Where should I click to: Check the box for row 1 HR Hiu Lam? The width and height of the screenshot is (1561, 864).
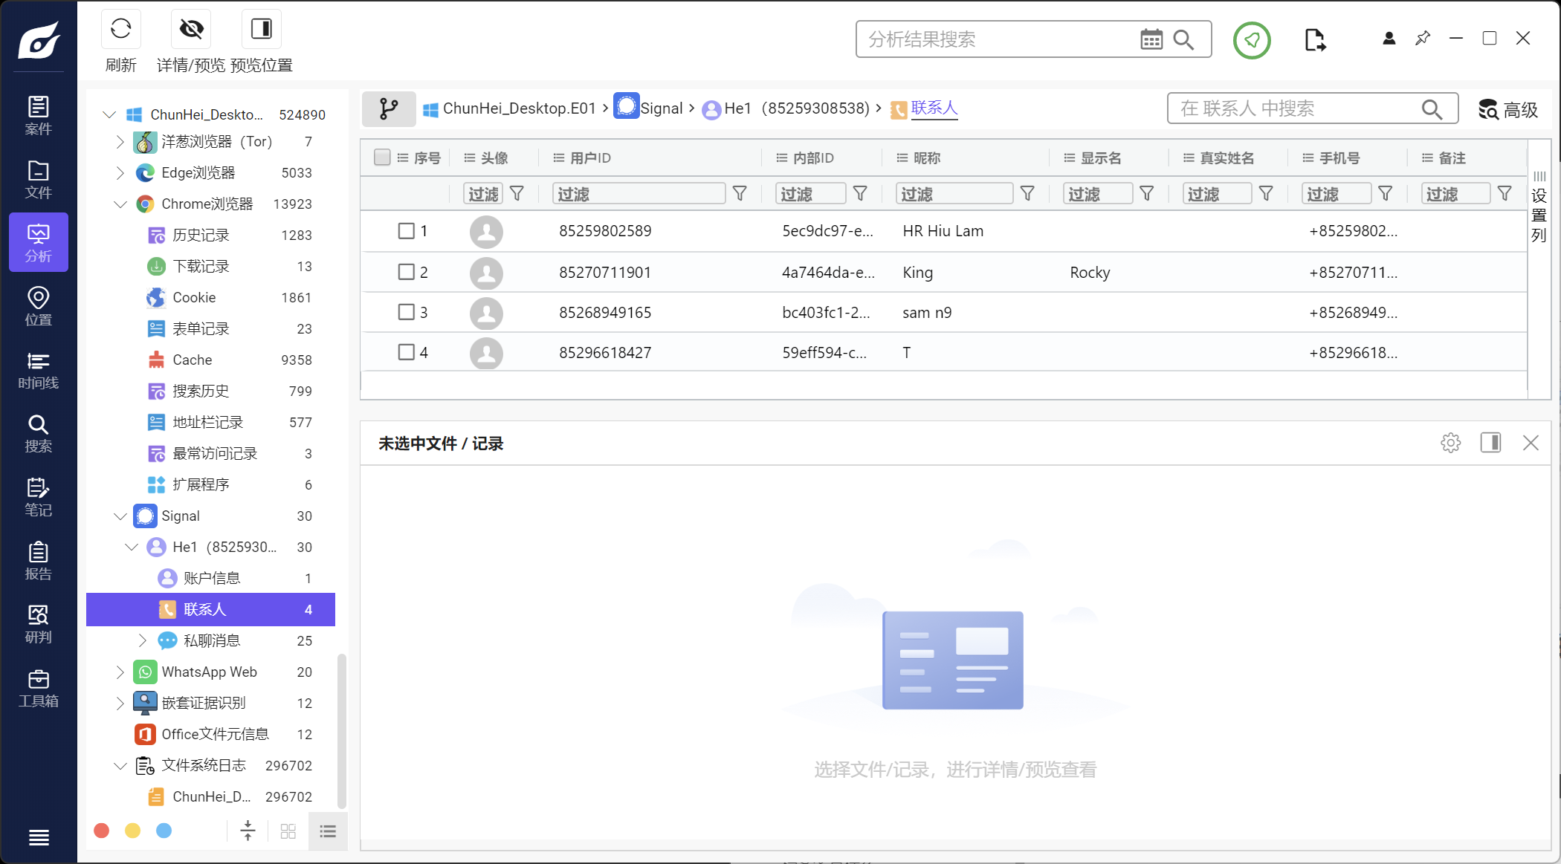(x=406, y=231)
